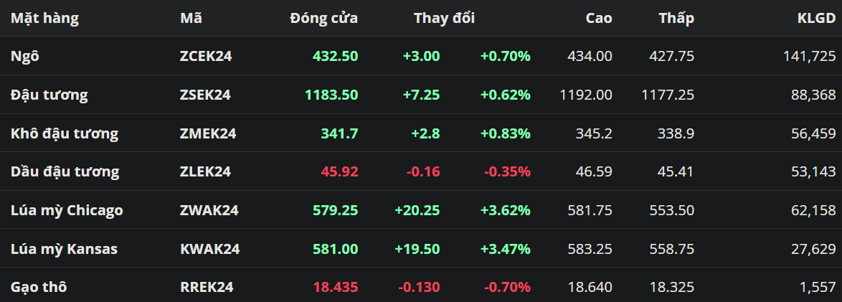
Task: Open the "Đậu tương" commodity name
Action: (49, 95)
